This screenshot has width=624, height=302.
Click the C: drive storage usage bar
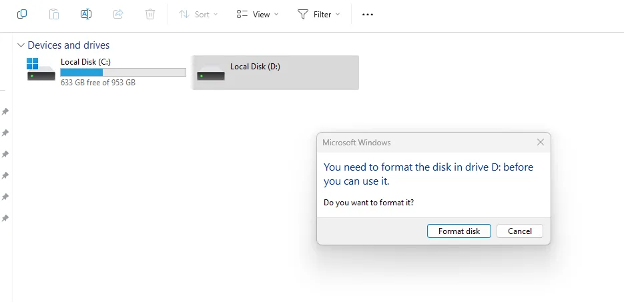click(123, 72)
